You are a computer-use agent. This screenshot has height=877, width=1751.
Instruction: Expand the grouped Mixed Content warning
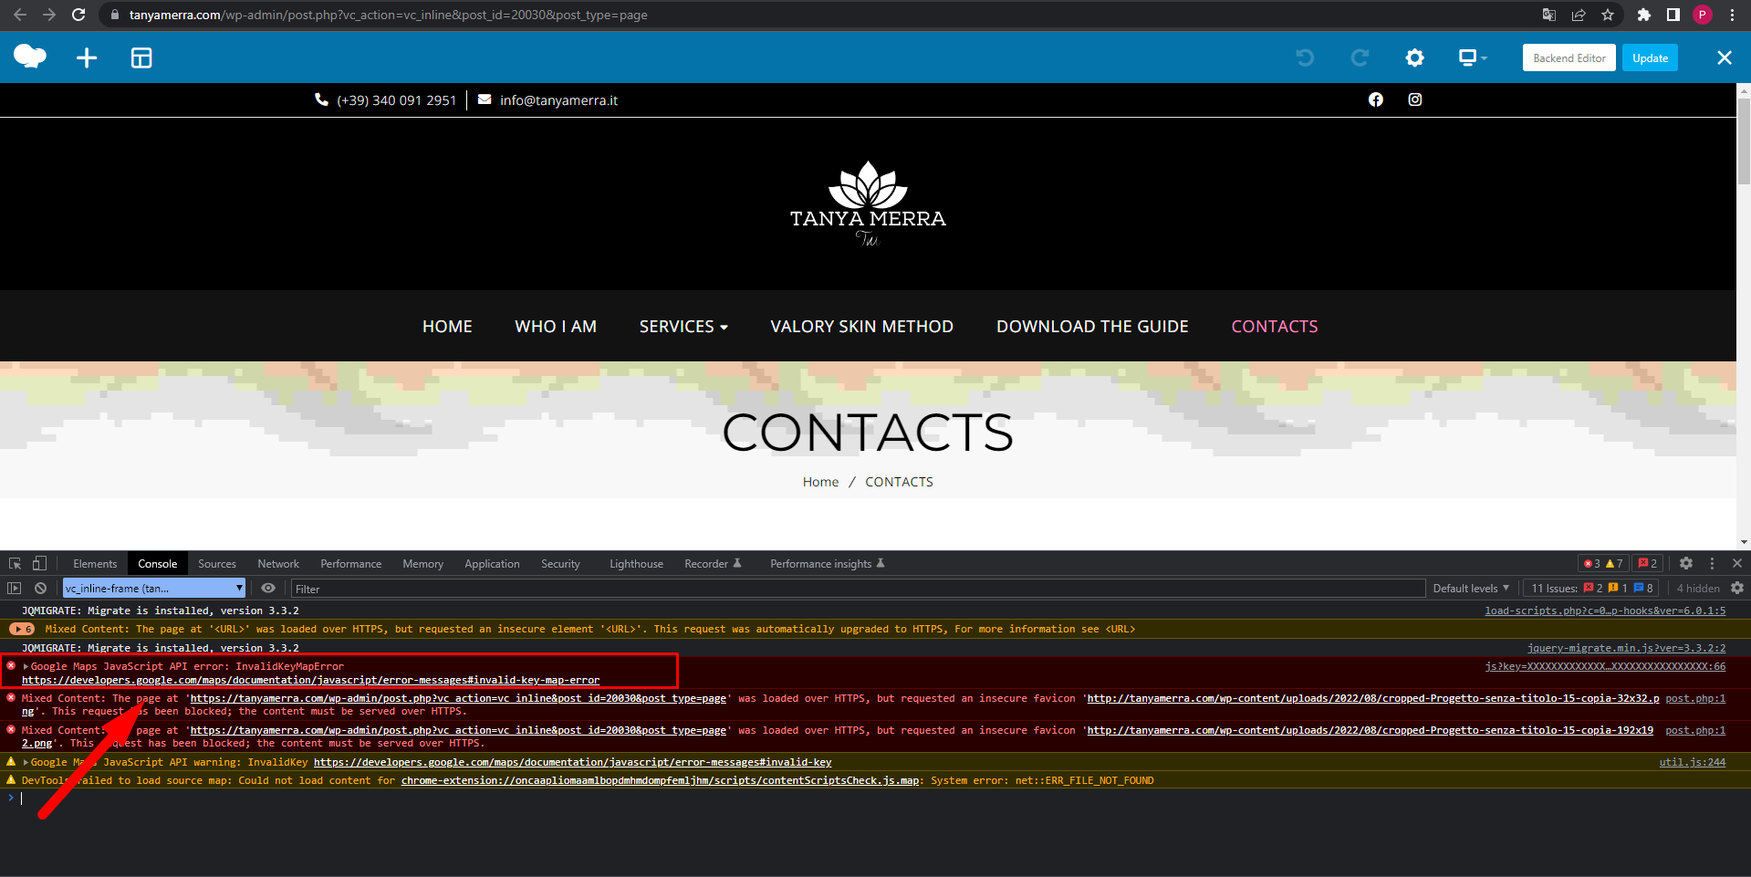coord(22,630)
